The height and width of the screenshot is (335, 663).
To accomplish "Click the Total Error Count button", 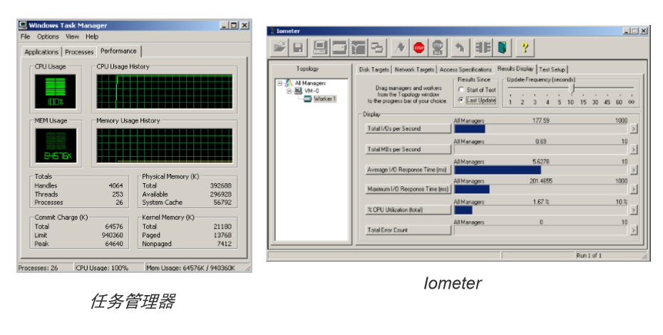I will click(408, 230).
